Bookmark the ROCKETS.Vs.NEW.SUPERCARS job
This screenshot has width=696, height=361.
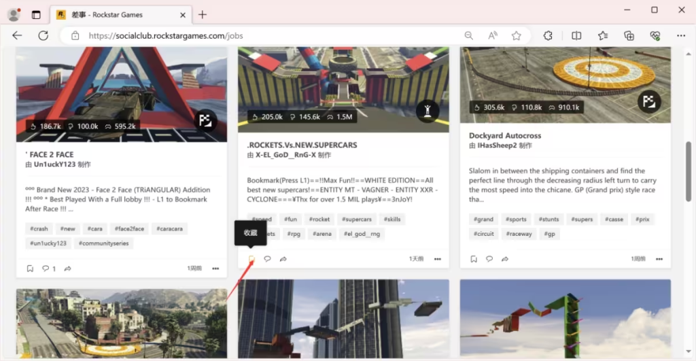251,258
